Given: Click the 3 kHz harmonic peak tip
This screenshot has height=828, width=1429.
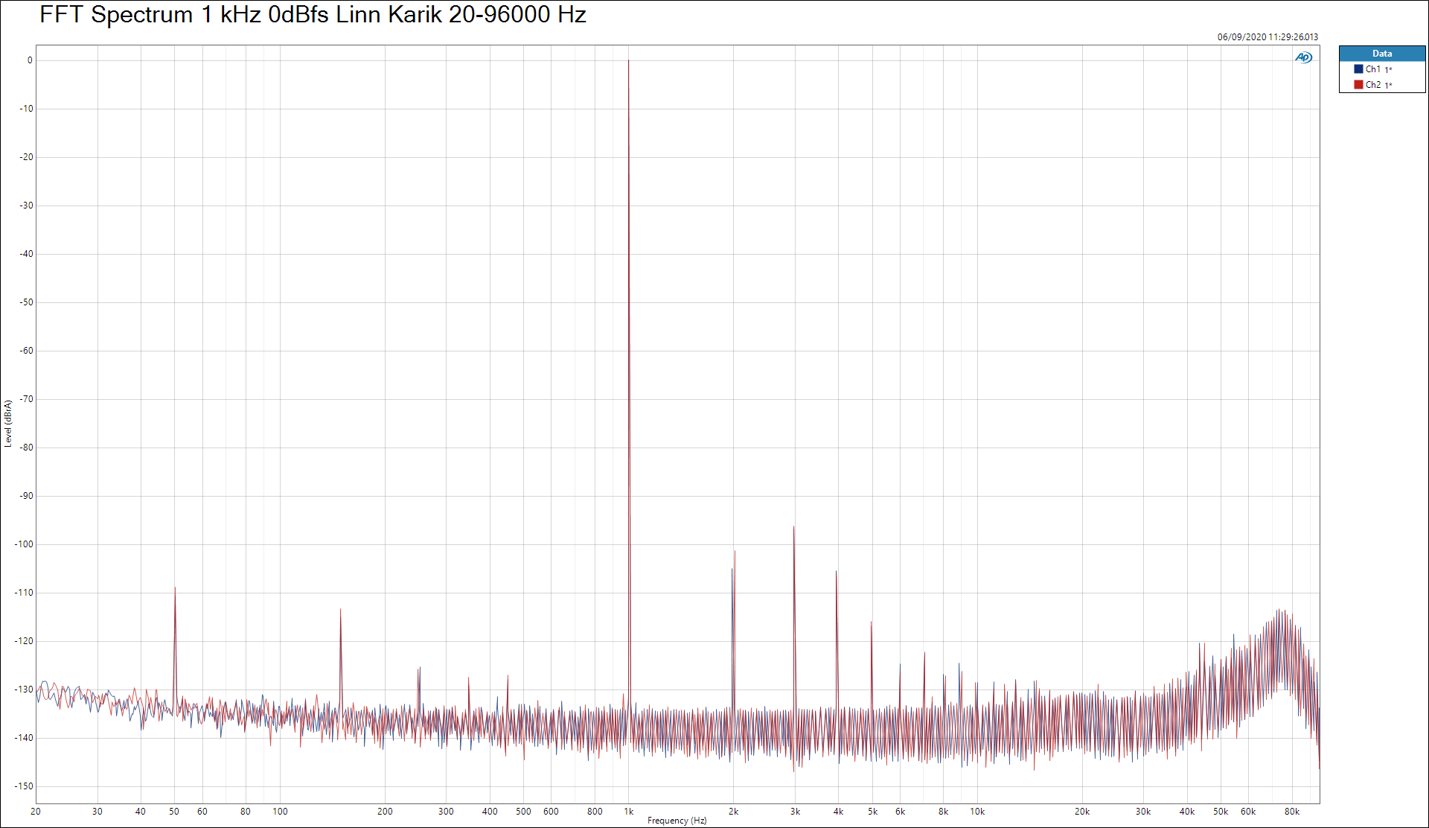Looking at the screenshot, I should 794,527.
